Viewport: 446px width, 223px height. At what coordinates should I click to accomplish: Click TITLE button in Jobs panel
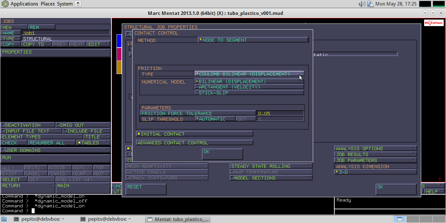click(x=97, y=137)
